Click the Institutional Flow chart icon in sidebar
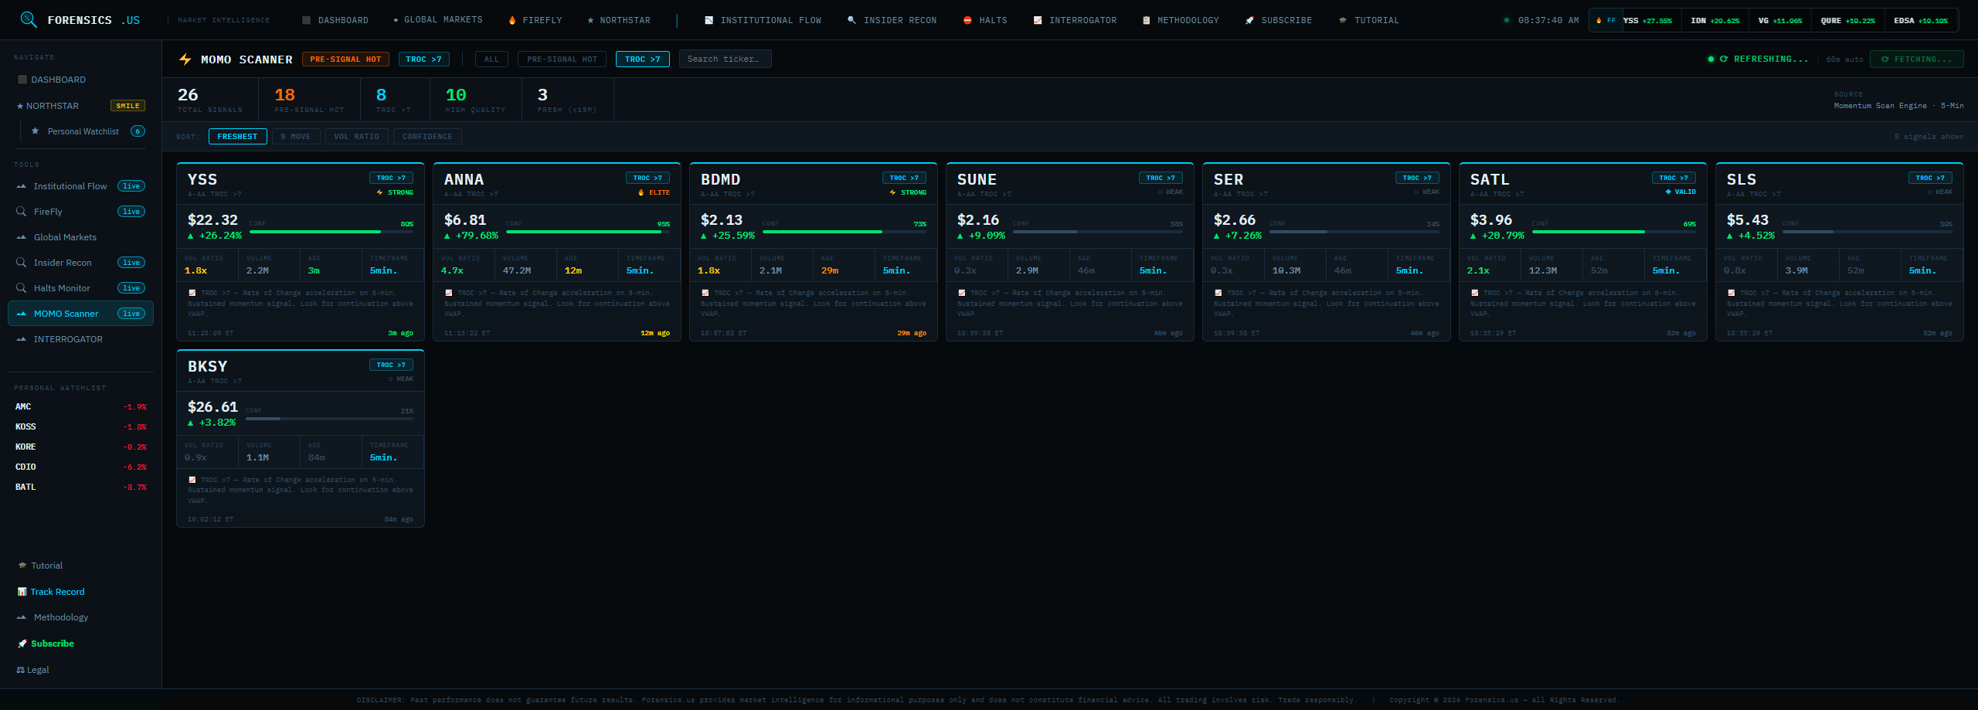The height and width of the screenshot is (710, 1978). 21,185
